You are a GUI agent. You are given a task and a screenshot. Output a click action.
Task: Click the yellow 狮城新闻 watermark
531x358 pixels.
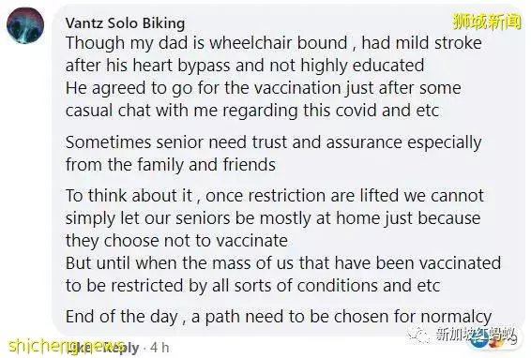(487, 21)
